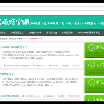Viewport: 104px width, 104px height.
Task: Open the 1评论 comments link
Action: tap(62, 96)
